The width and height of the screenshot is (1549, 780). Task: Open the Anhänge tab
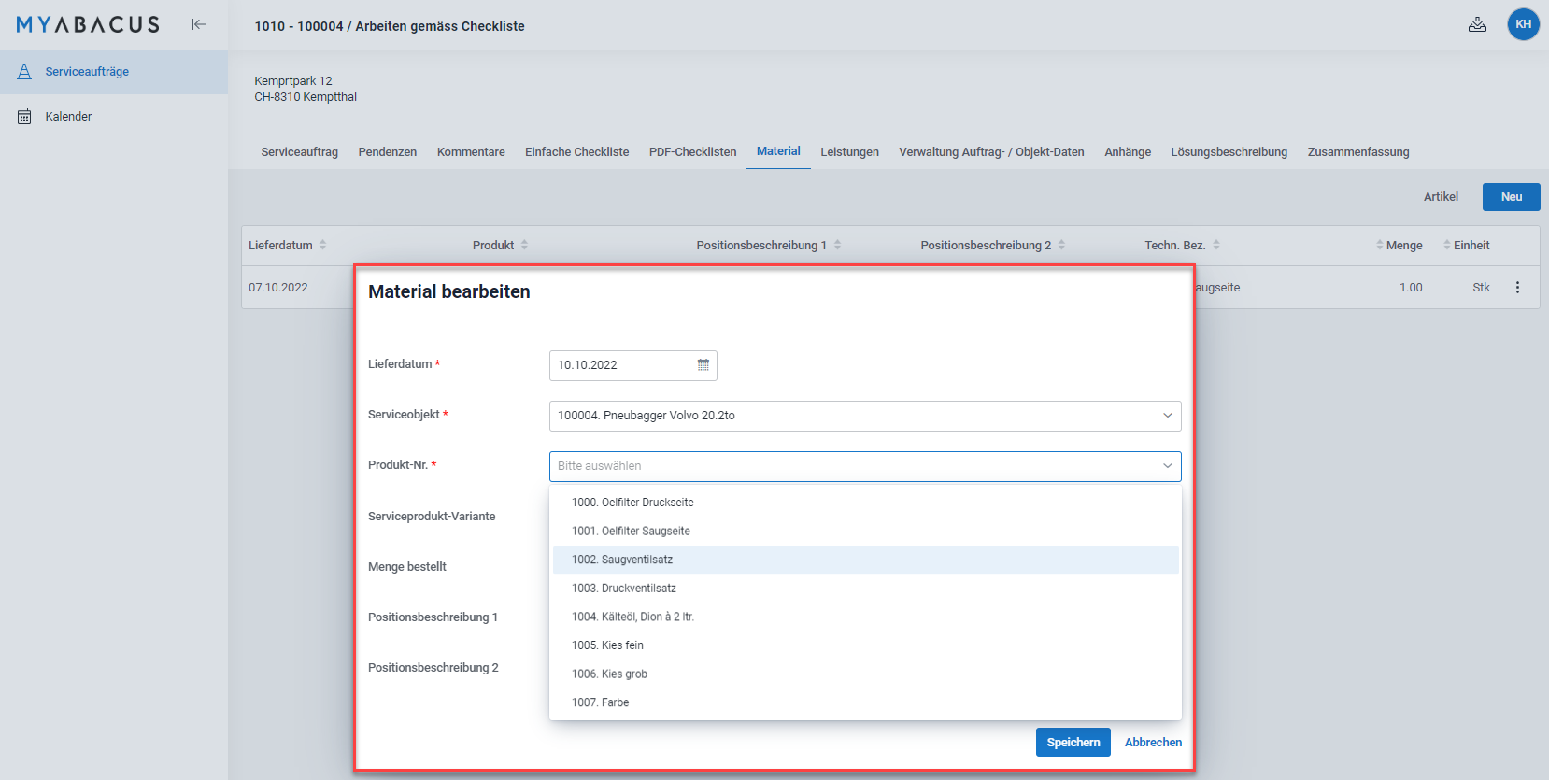point(1128,152)
